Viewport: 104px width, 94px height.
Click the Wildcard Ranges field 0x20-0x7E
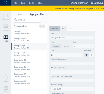point(72,89)
